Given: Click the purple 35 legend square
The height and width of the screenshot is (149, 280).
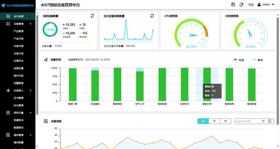Looking at the screenshot, I should [x=80, y=24].
